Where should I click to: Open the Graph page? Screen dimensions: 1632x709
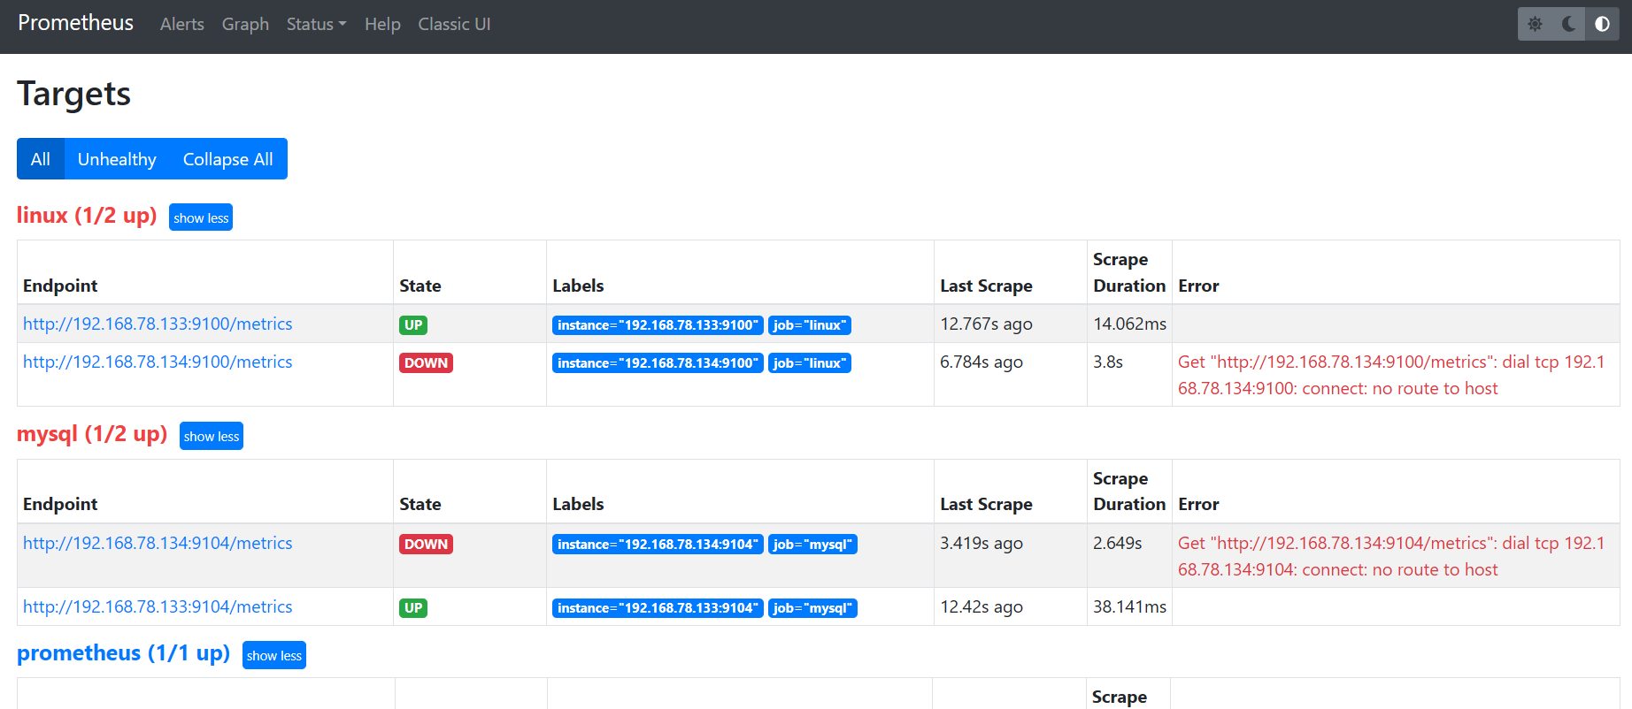pyautogui.click(x=245, y=24)
